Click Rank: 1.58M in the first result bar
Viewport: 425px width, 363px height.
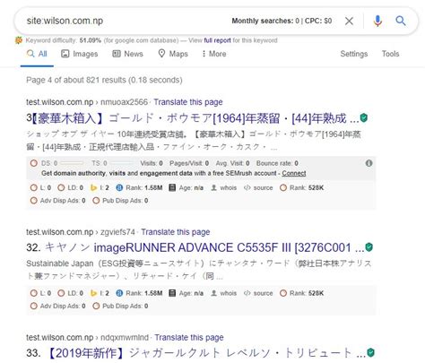139,188
